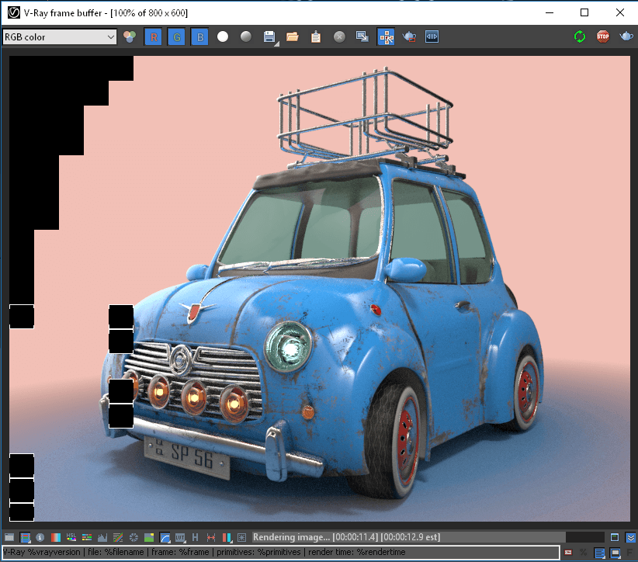This screenshot has height=562, width=638.
Task: Open the RGB color channel dropdown
Action: coord(109,36)
